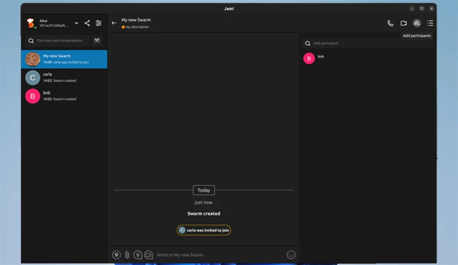Attach a file with the paperclip icon

point(127,255)
